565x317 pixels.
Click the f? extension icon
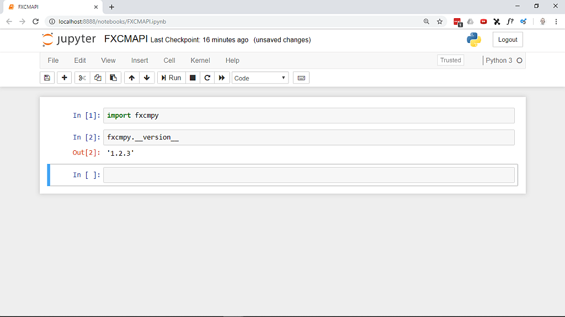[510, 21]
